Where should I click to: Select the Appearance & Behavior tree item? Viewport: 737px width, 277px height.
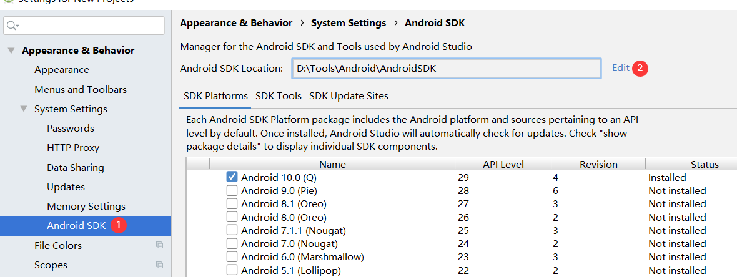tap(78, 51)
